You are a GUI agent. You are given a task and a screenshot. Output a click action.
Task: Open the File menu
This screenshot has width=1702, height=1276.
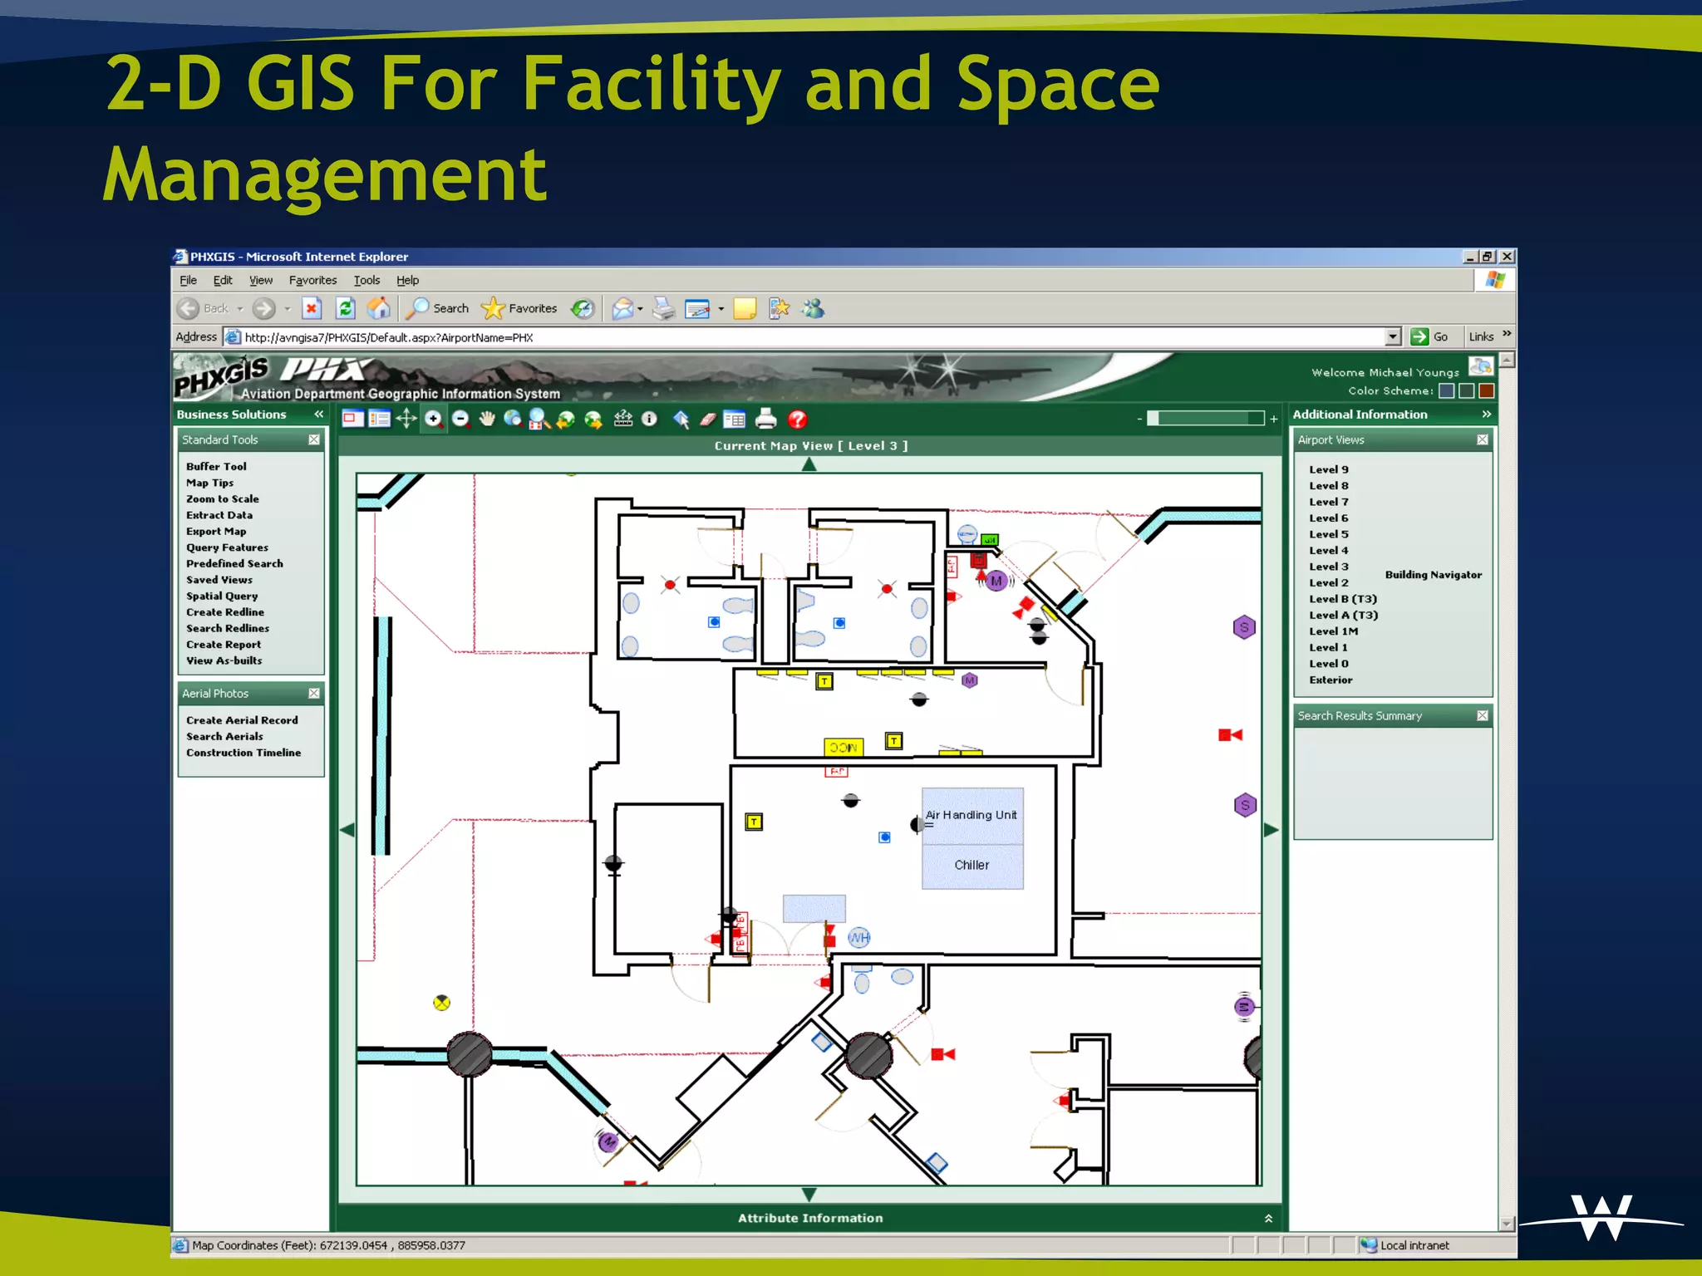(x=189, y=280)
